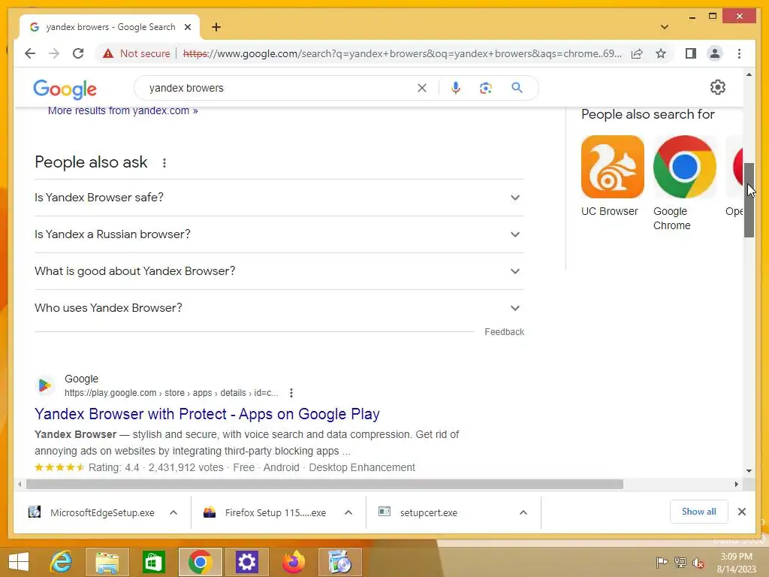Open a new tab
Image resolution: width=769 pixels, height=577 pixels.
(216, 27)
